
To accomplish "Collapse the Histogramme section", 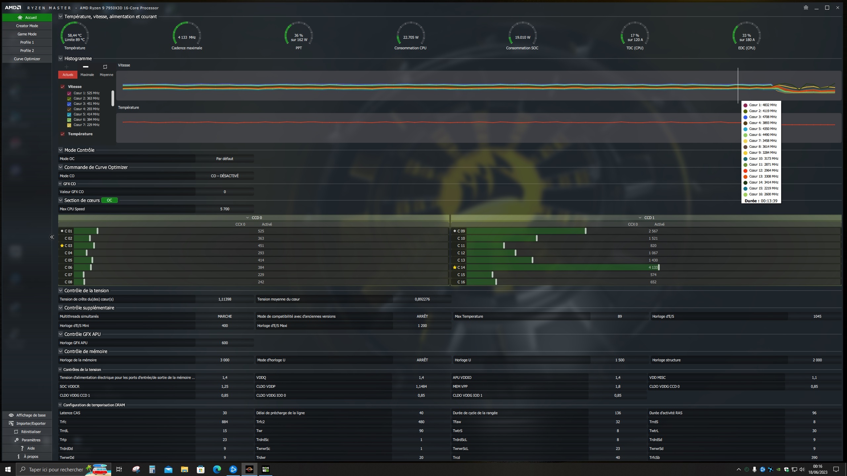I will point(61,59).
